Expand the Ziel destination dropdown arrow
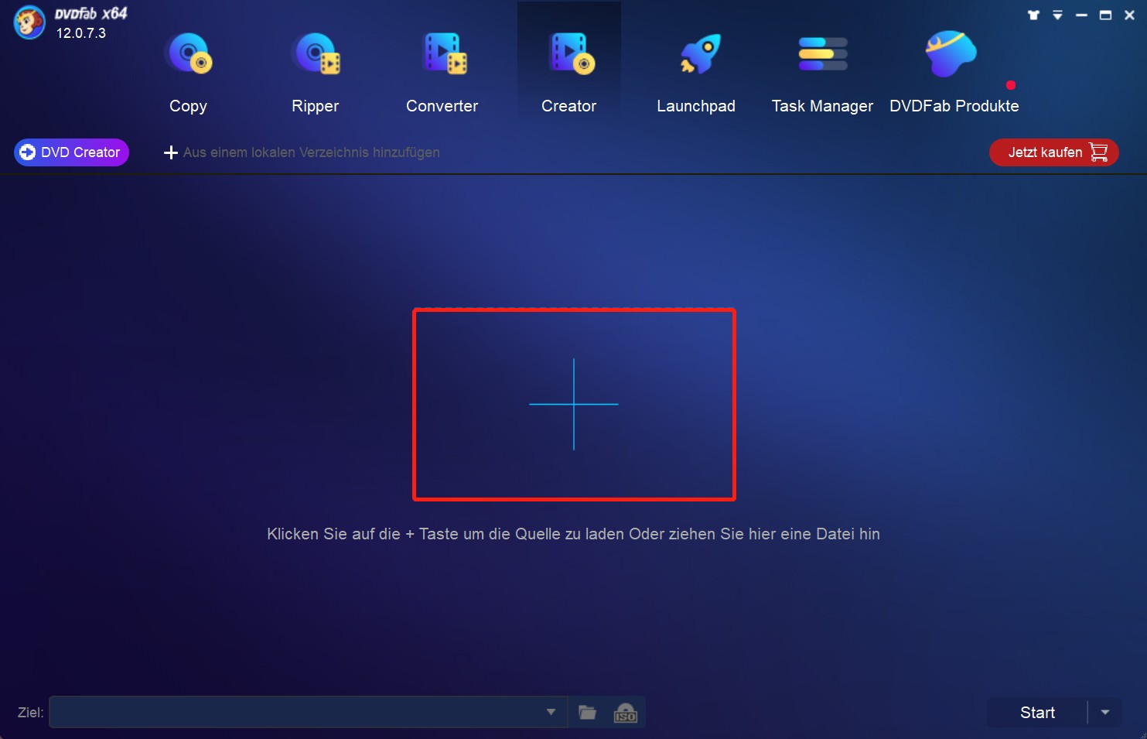Image resolution: width=1147 pixels, height=739 pixels. [x=551, y=712]
